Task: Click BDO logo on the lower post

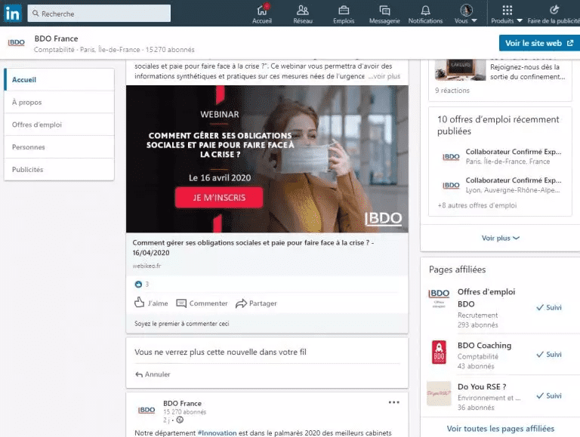Action: tap(147, 410)
